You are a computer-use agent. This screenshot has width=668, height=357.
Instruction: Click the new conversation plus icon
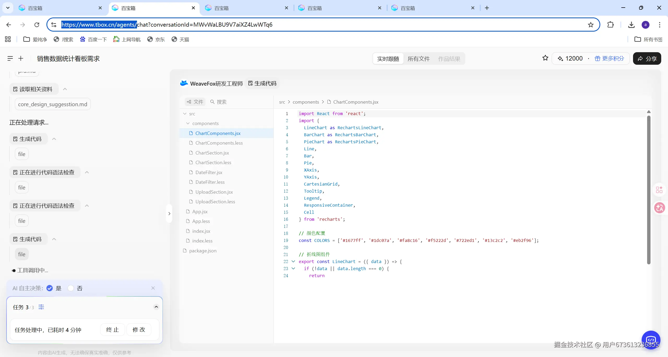[x=21, y=58]
